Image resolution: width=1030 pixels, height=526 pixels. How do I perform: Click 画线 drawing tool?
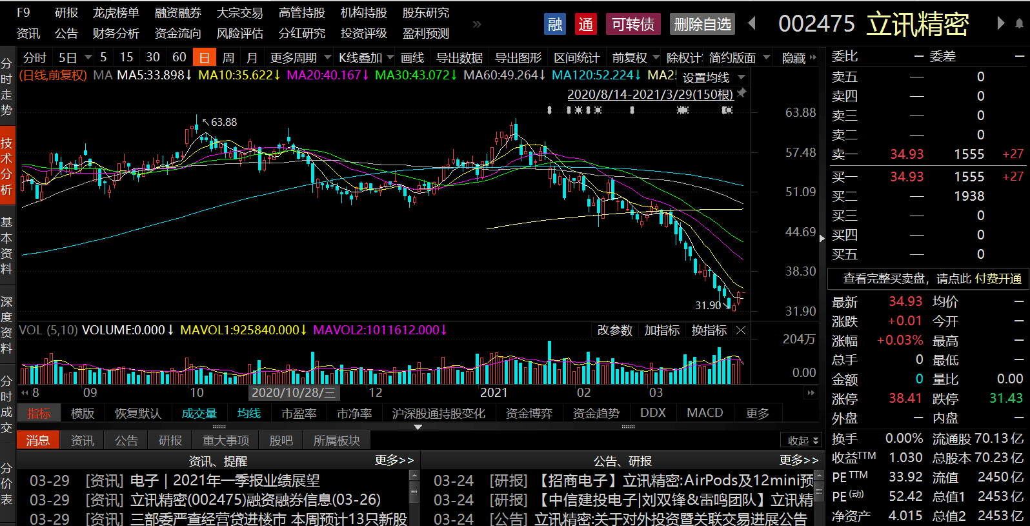point(412,57)
